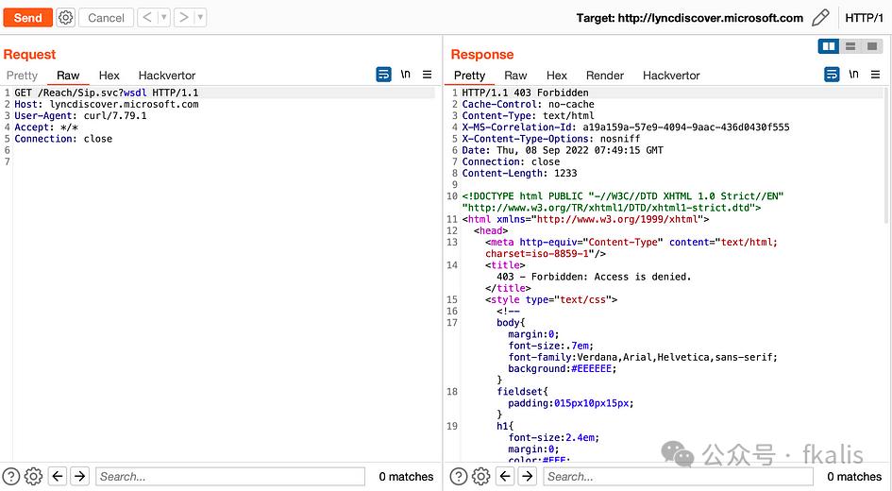Open Response panel hamburger menu

(876, 74)
